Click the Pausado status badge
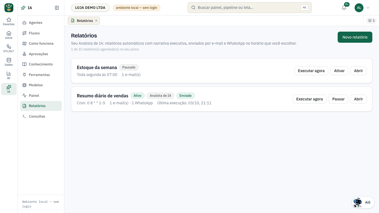 click(129, 67)
